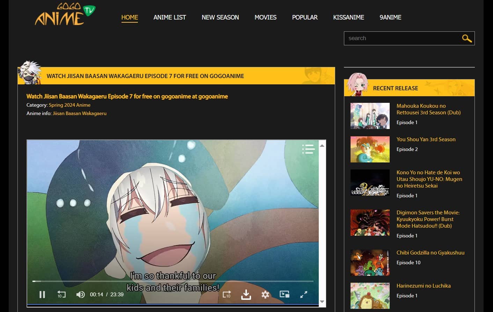Open You Shou Yan 3rd Season link
Image resolution: width=493 pixels, height=312 pixels.
coord(426,139)
